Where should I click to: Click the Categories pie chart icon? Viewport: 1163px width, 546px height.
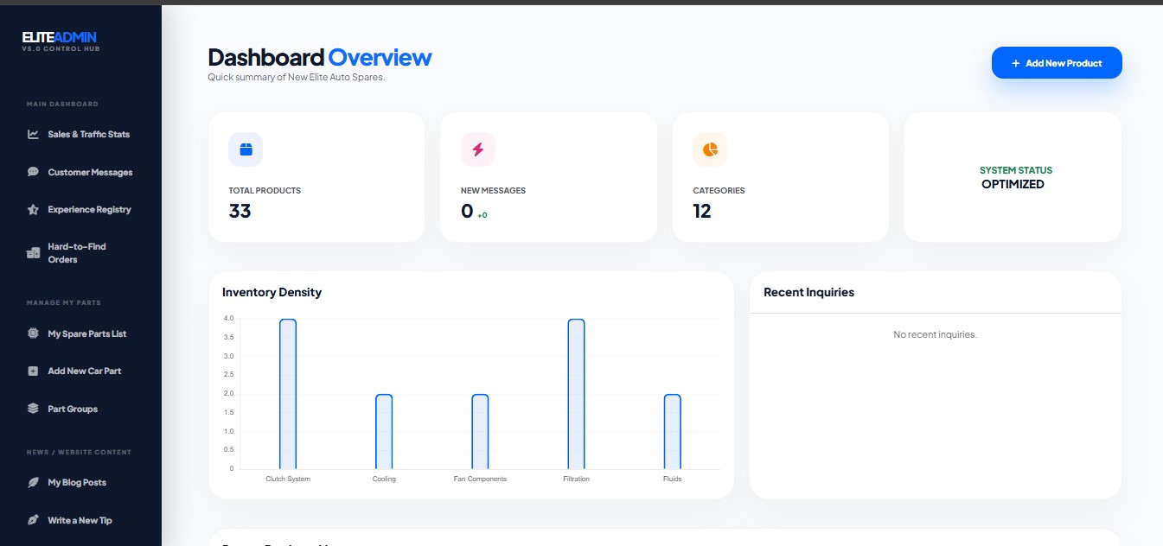coord(710,149)
